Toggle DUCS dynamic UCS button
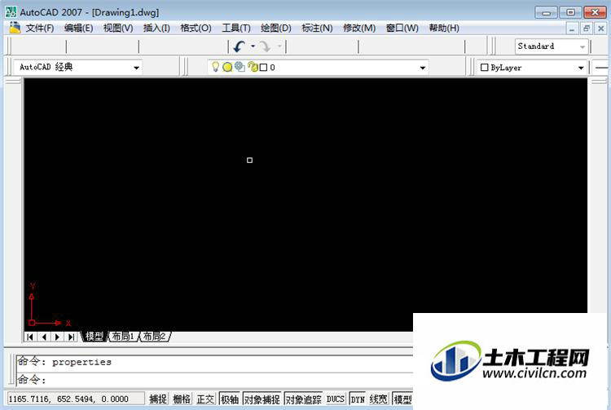 (335, 399)
